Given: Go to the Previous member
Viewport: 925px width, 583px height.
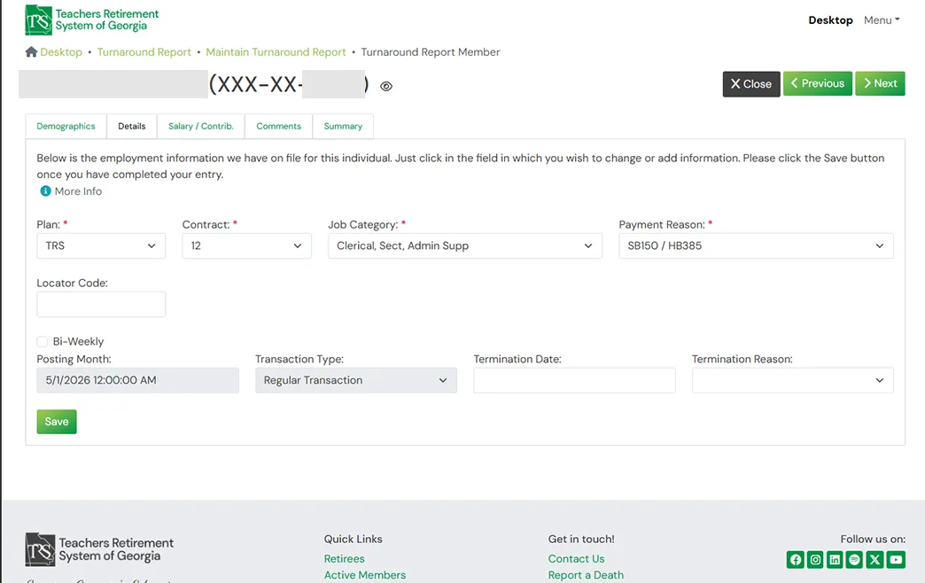Looking at the screenshot, I should tap(817, 83).
